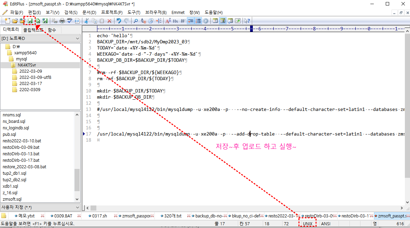This screenshot has width=410, height=228.
Task: Switch to the 0317.sh document tab
Action: click(100, 216)
